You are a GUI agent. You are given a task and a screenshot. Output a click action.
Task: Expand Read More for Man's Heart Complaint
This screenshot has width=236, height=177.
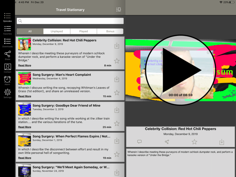tap(25, 96)
